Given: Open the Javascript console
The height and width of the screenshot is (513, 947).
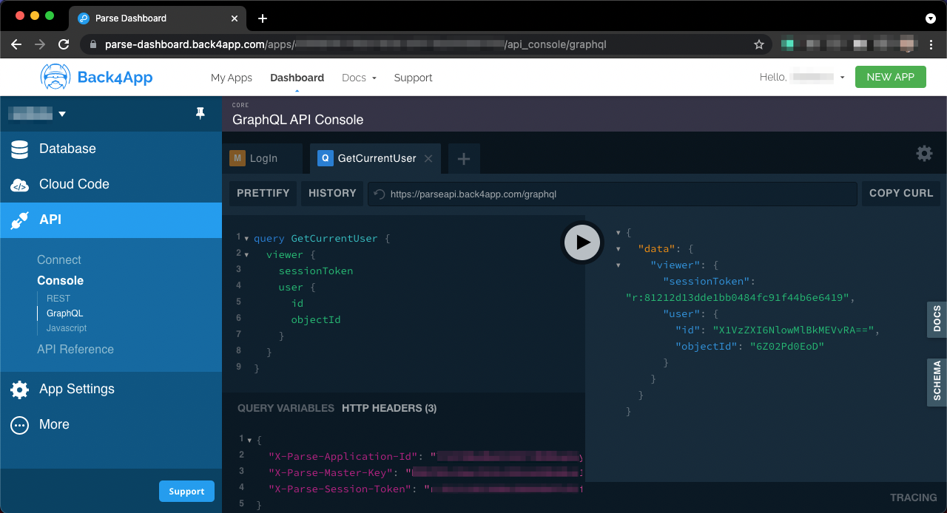Looking at the screenshot, I should (x=67, y=328).
